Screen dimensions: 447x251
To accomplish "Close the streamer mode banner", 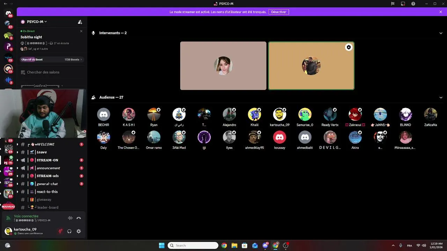I will pyautogui.click(x=441, y=12).
